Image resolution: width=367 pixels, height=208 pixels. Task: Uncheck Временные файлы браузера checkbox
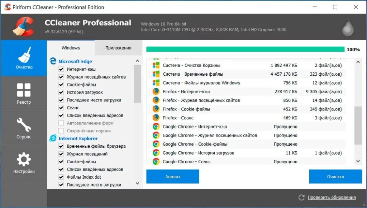pyautogui.click(x=61, y=146)
